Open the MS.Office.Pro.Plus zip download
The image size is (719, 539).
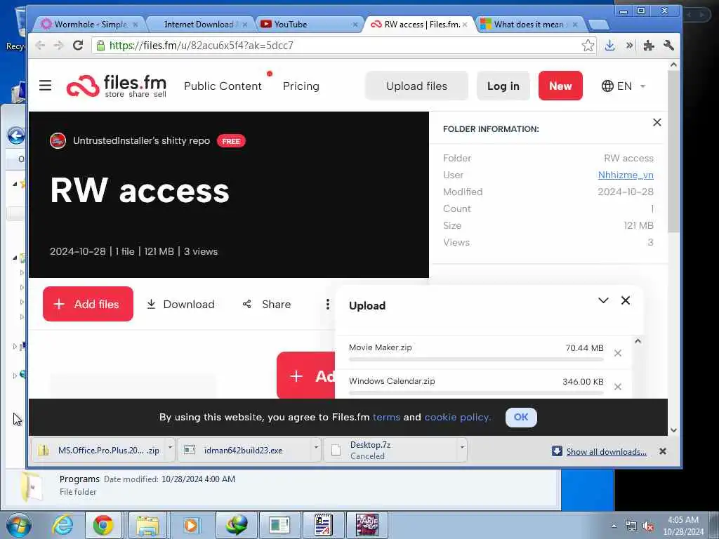click(98, 450)
